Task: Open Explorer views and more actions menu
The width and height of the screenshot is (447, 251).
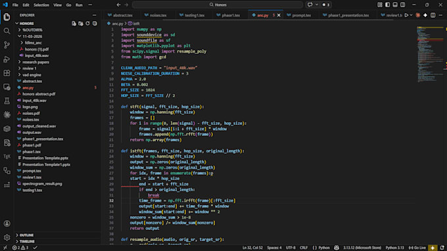Action: tap(95, 15)
